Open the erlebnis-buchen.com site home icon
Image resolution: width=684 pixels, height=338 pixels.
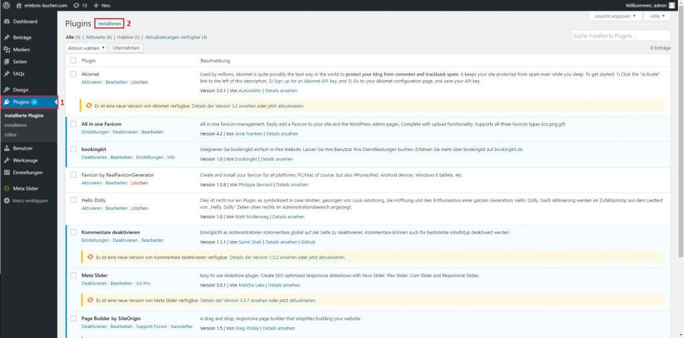point(19,5)
